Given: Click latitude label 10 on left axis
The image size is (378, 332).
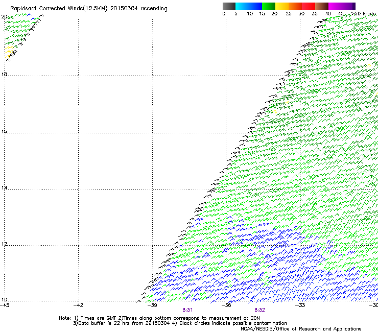Looking at the screenshot, I should coord(4,300).
